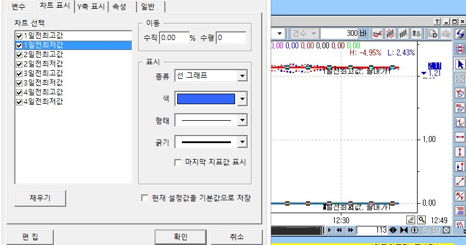Select the vertical line drawing tool
Screen dimensions: 466x245
coord(460,152)
